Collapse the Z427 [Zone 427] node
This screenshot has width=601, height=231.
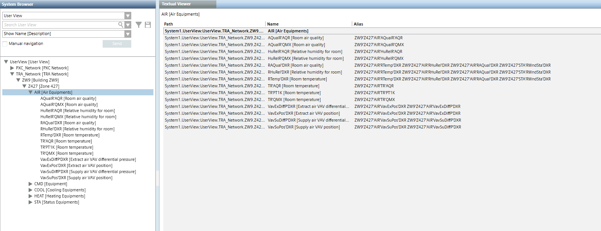pyautogui.click(x=24, y=86)
